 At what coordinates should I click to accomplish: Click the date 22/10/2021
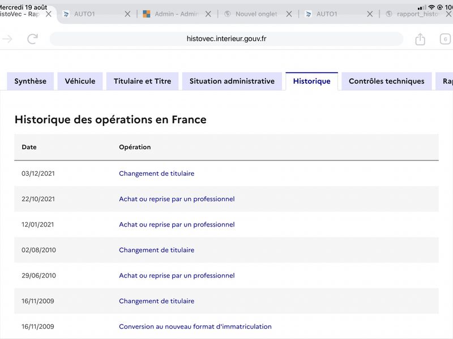(x=38, y=199)
